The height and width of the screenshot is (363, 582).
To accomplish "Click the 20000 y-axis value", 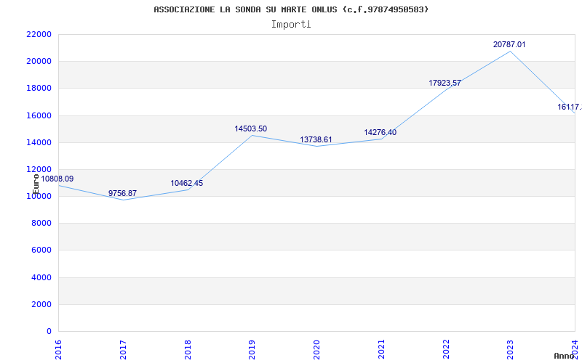I will tap(39, 62).
